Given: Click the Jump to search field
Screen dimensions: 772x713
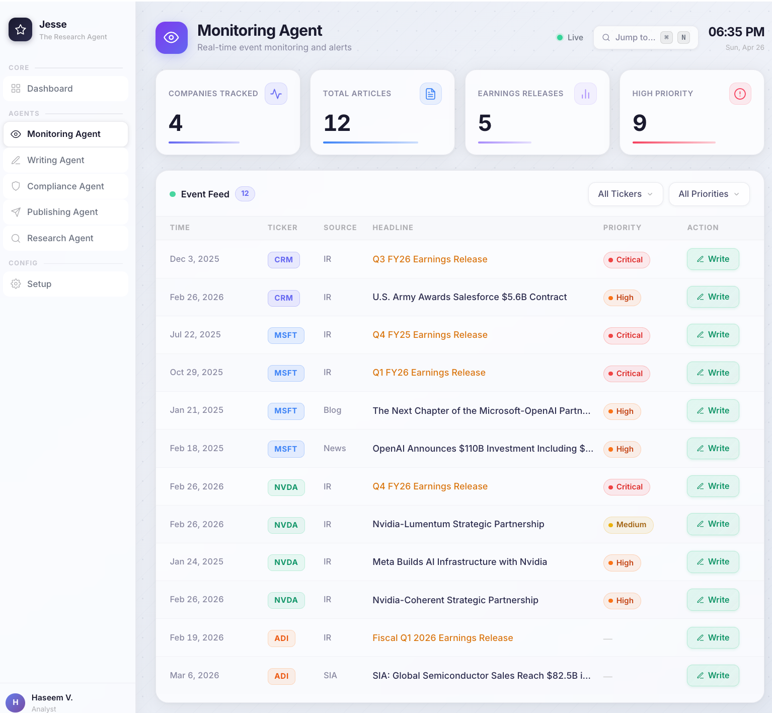Looking at the screenshot, I should tap(635, 37).
